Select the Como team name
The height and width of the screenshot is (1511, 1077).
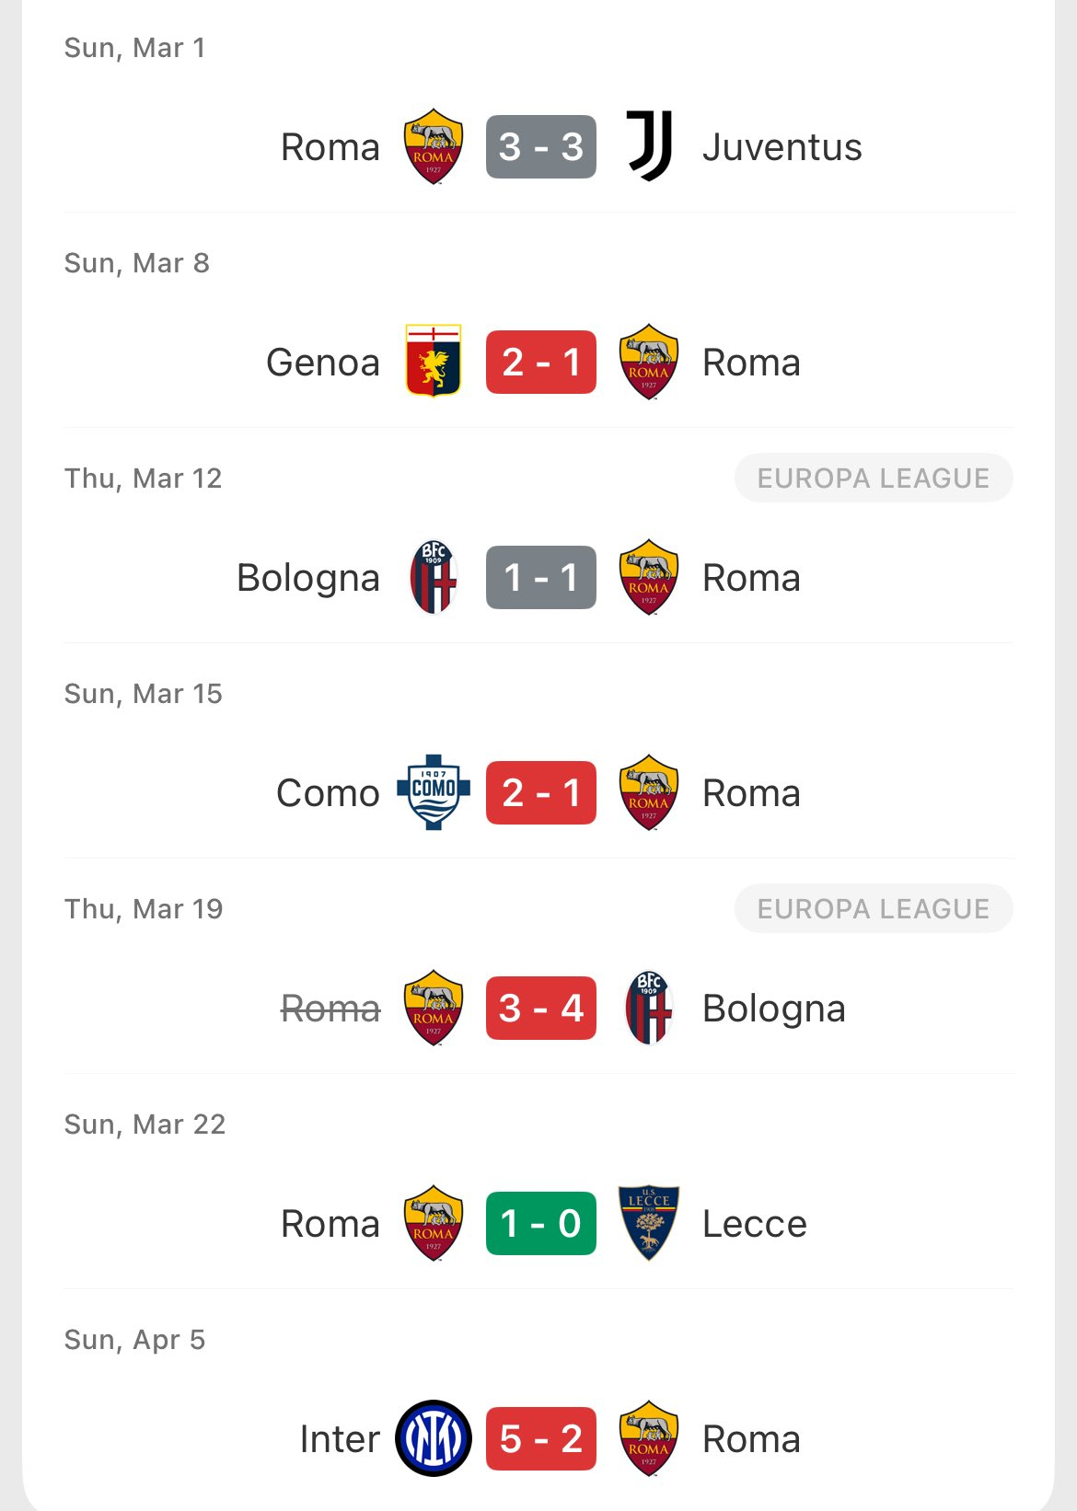(328, 793)
